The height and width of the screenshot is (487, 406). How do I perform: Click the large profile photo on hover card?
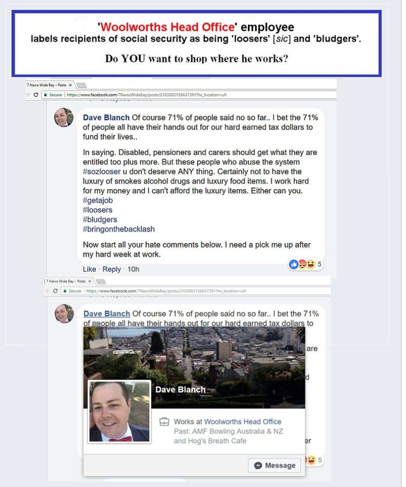point(119,412)
